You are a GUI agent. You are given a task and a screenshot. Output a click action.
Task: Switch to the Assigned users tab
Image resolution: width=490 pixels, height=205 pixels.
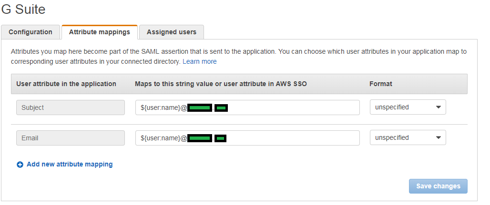pos(172,32)
